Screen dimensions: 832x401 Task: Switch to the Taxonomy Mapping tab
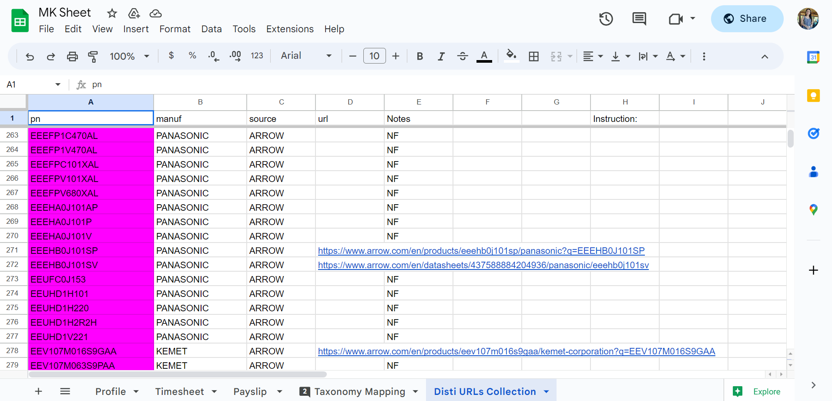pyautogui.click(x=359, y=391)
